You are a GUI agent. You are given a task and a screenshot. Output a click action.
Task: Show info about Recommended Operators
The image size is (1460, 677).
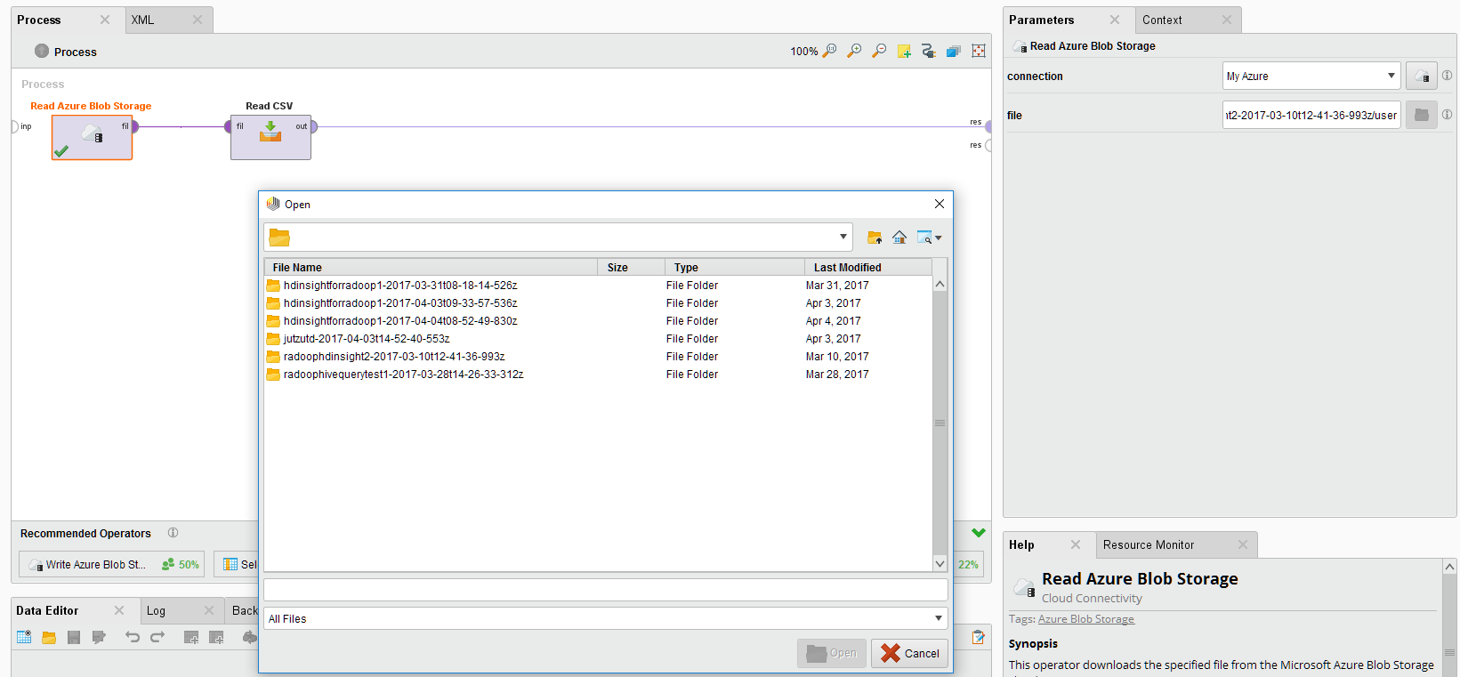tap(173, 533)
